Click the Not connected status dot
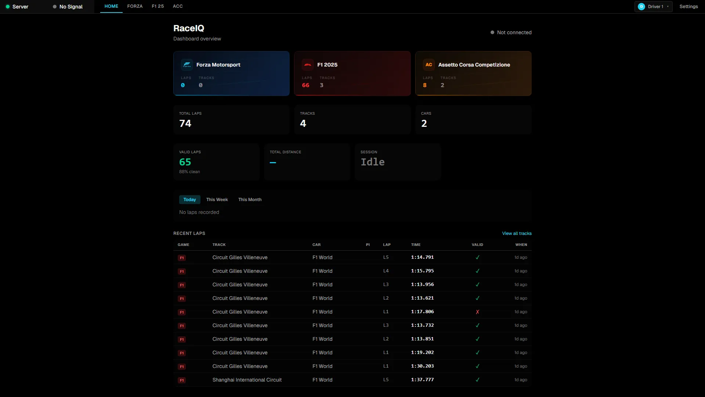Screen dimensions: 705x397 pyautogui.click(x=492, y=32)
